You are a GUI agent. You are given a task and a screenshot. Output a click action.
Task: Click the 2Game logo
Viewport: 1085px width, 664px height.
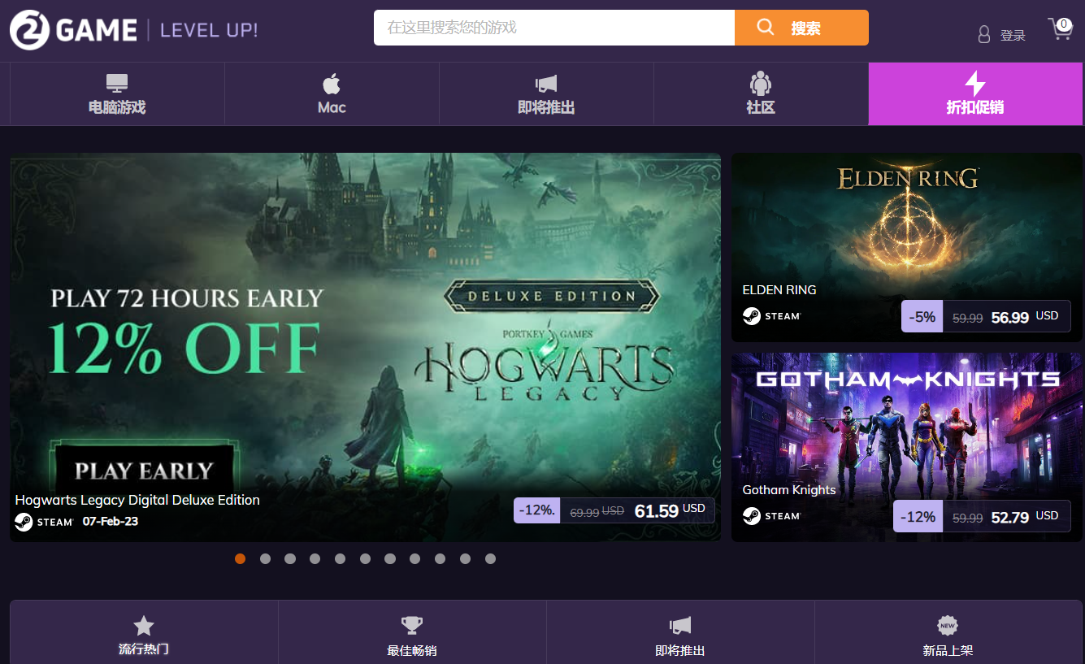(x=73, y=30)
